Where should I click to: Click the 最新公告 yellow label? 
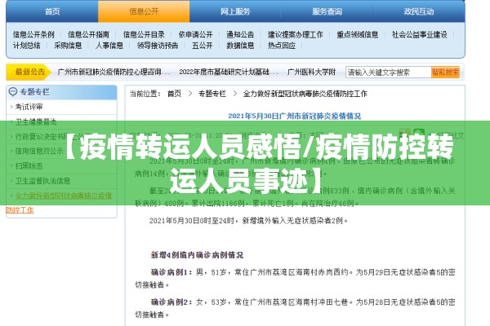click(29, 72)
